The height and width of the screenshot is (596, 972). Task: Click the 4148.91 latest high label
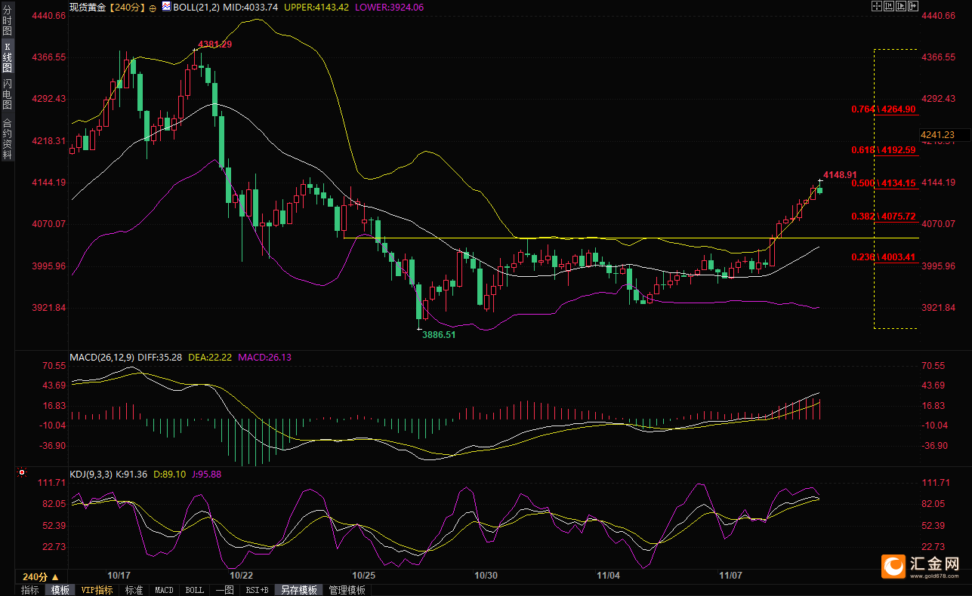pyautogui.click(x=840, y=174)
